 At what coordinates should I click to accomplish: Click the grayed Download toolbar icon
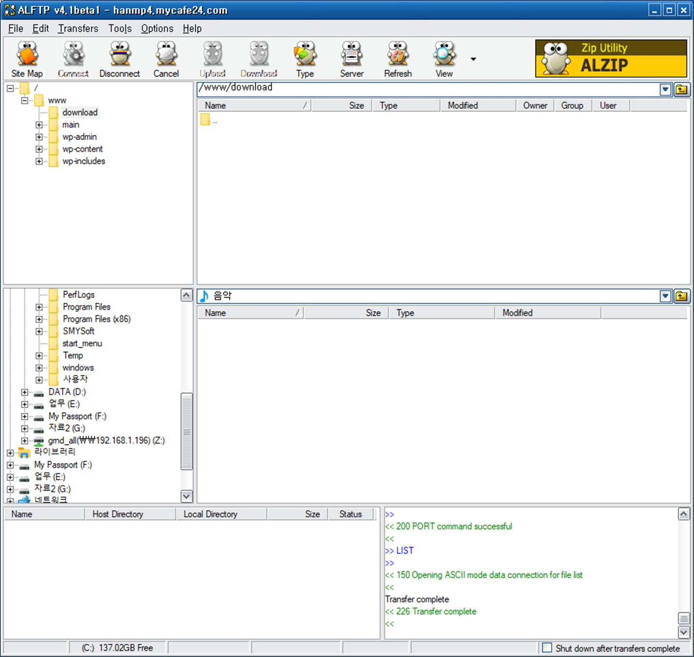pyautogui.click(x=259, y=59)
